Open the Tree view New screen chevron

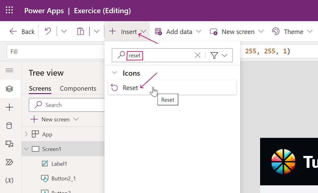tap(76, 119)
